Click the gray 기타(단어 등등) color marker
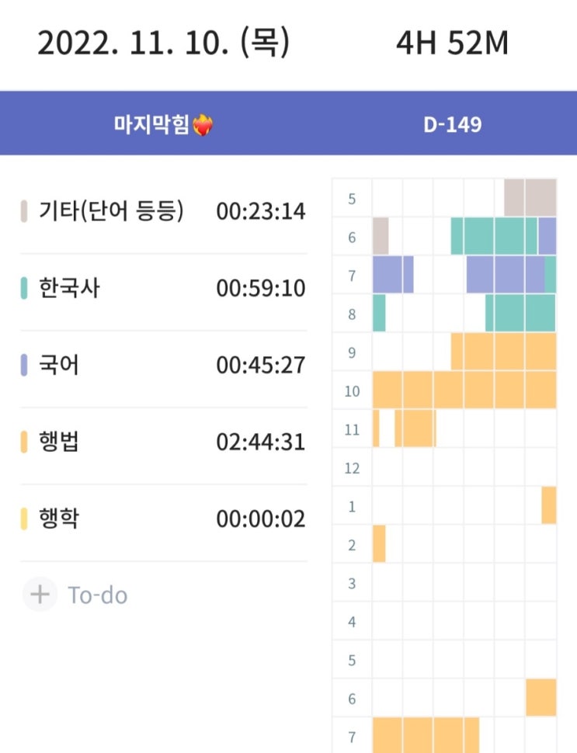This screenshot has width=577, height=753. click(24, 211)
